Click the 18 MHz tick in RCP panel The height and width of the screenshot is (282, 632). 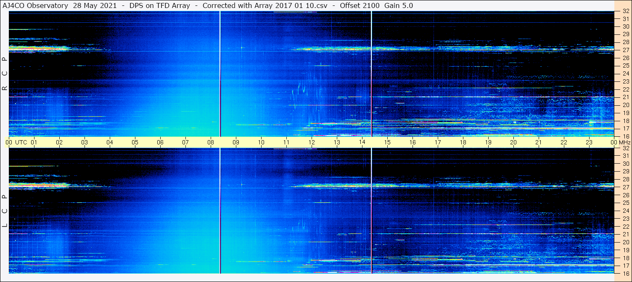tap(625, 121)
